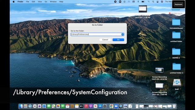Open Zoom from the Dock
Image resolution: width=195 pixels, height=110 pixels.
coord(116,106)
